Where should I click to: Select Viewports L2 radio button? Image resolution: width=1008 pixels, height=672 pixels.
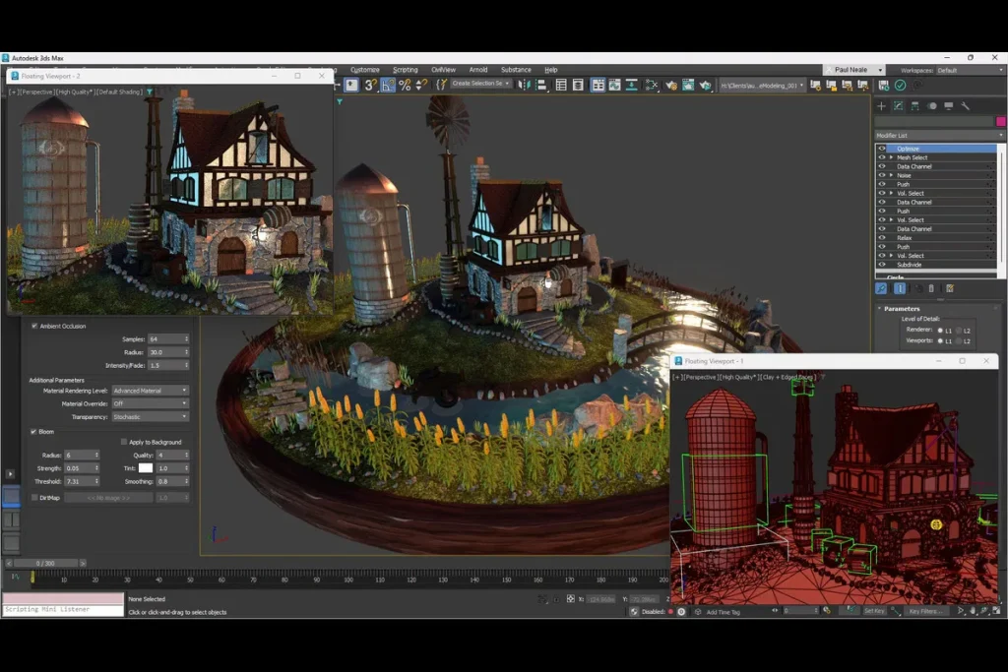click(x=959, y=340)
